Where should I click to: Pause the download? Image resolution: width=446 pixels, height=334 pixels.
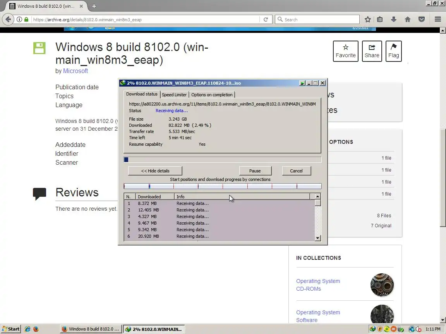click(x=255, y=171)
